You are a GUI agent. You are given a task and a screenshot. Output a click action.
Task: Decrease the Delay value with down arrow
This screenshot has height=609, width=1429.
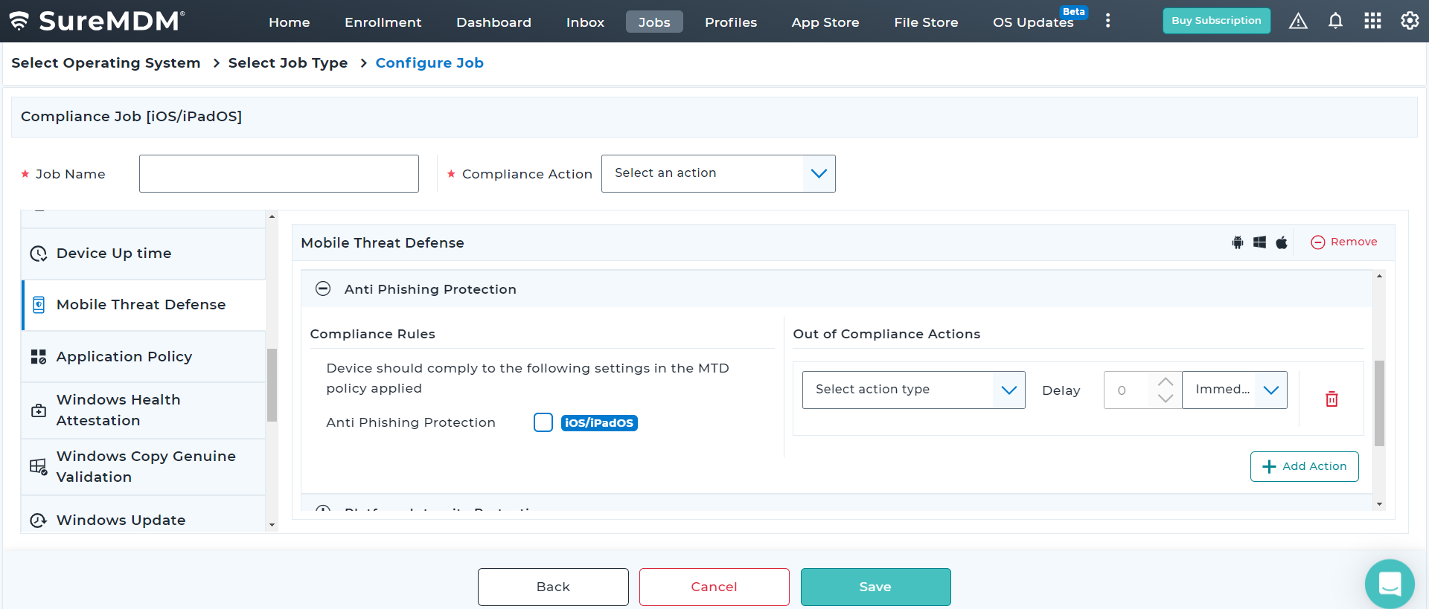pos(1166,399)
